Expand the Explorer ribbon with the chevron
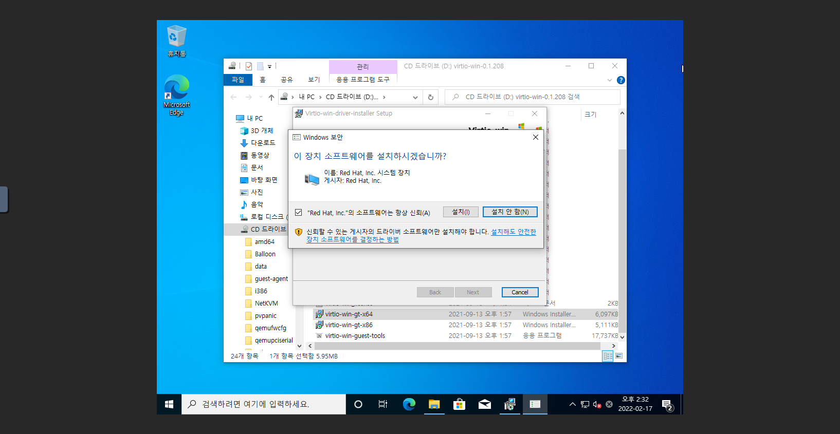The image size is (840, 434). point(610,80)
